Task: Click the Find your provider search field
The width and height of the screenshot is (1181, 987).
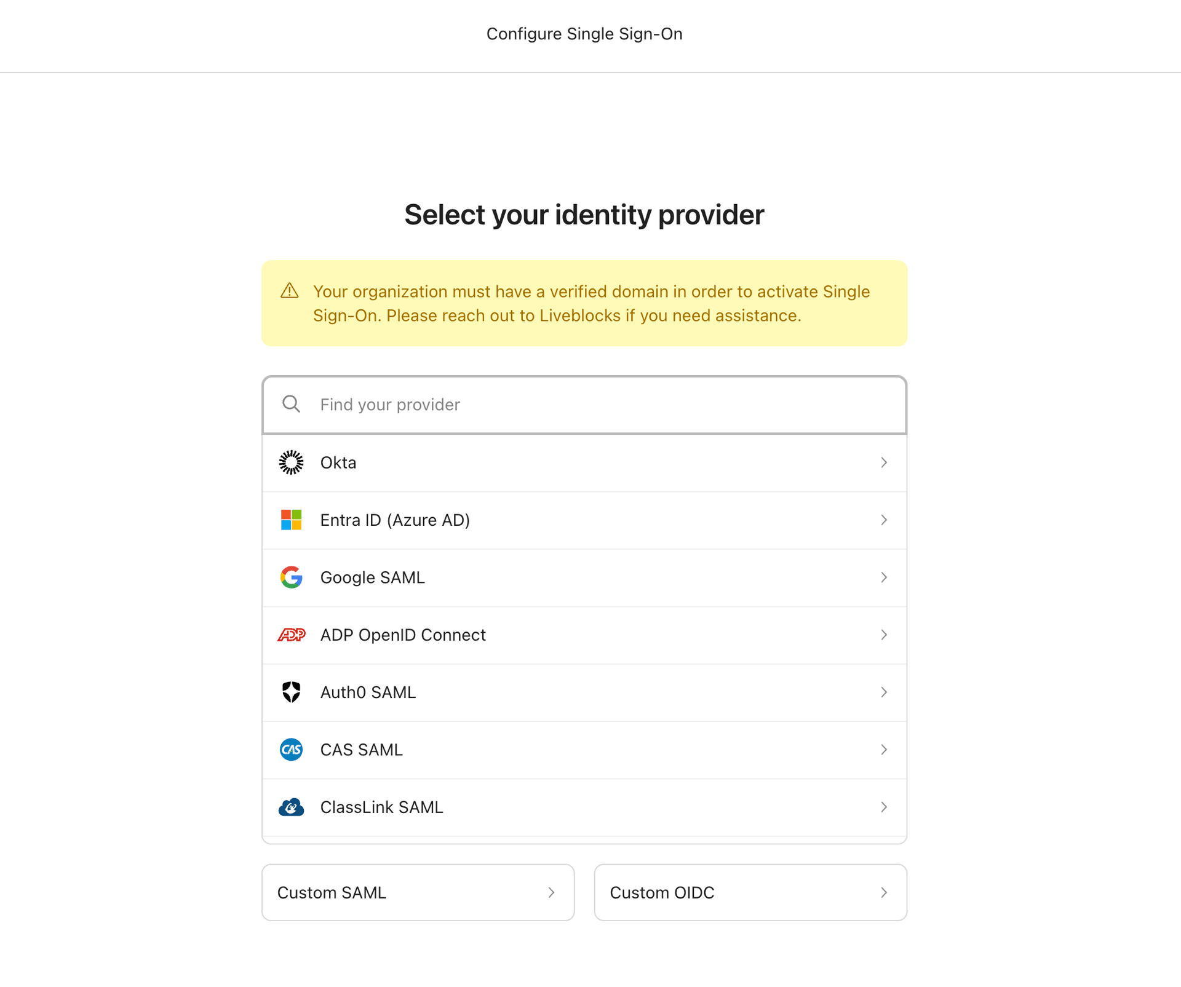Action: pyautogui.click(x=584, y=404)
